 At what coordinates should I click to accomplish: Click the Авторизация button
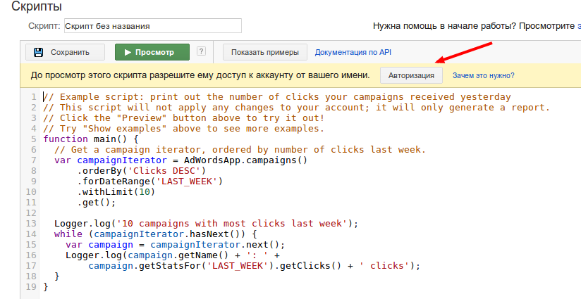pyautogui.click(x=412, y=75)
